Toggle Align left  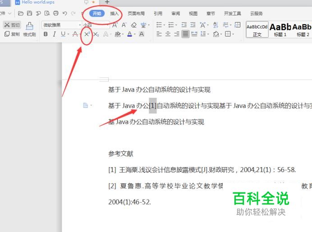[159, 34]
